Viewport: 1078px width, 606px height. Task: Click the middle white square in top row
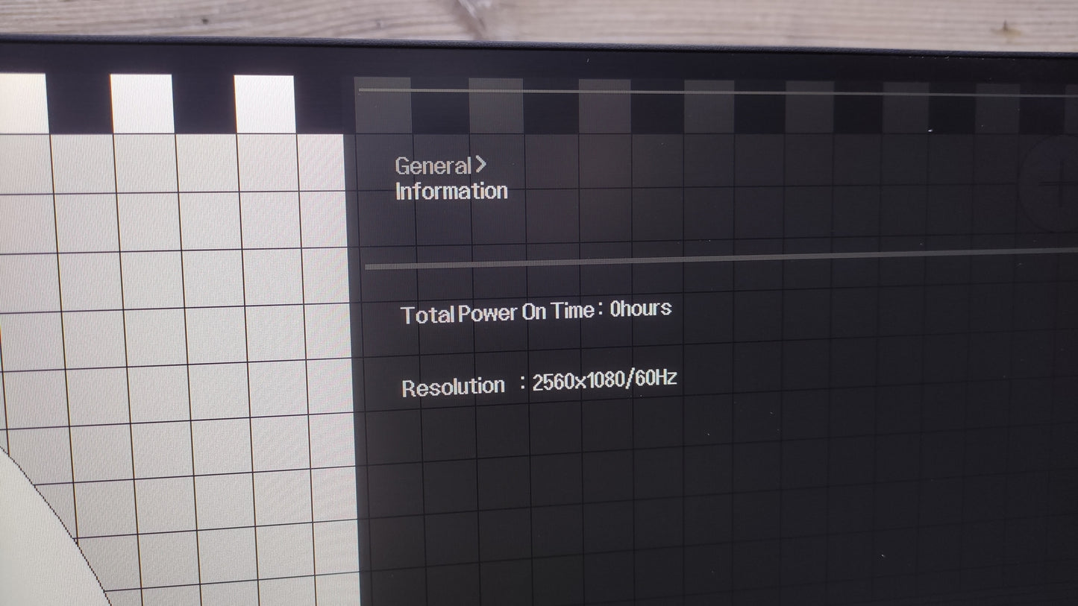pyautogui.click(x=142, y=104)
